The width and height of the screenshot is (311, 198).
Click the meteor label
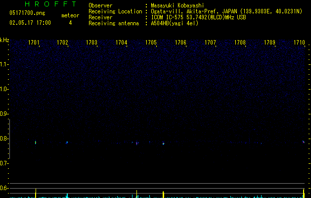click(70, 15)
